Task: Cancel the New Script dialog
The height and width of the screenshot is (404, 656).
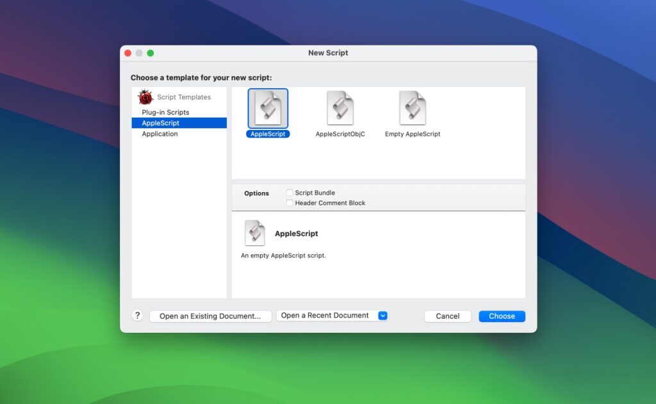Action: click(447, 316)
